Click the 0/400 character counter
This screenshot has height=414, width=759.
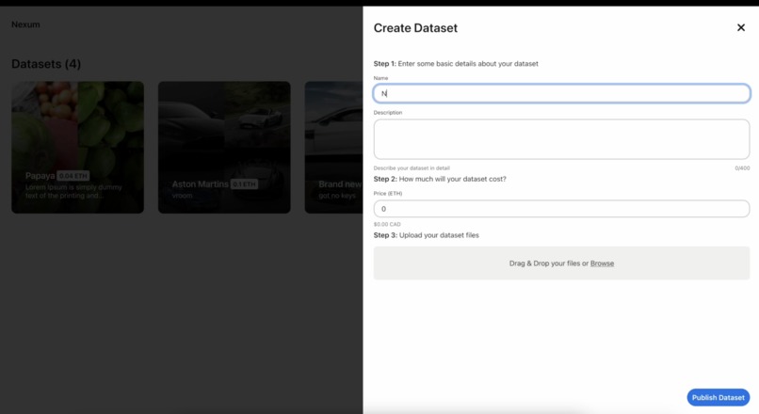742,168
